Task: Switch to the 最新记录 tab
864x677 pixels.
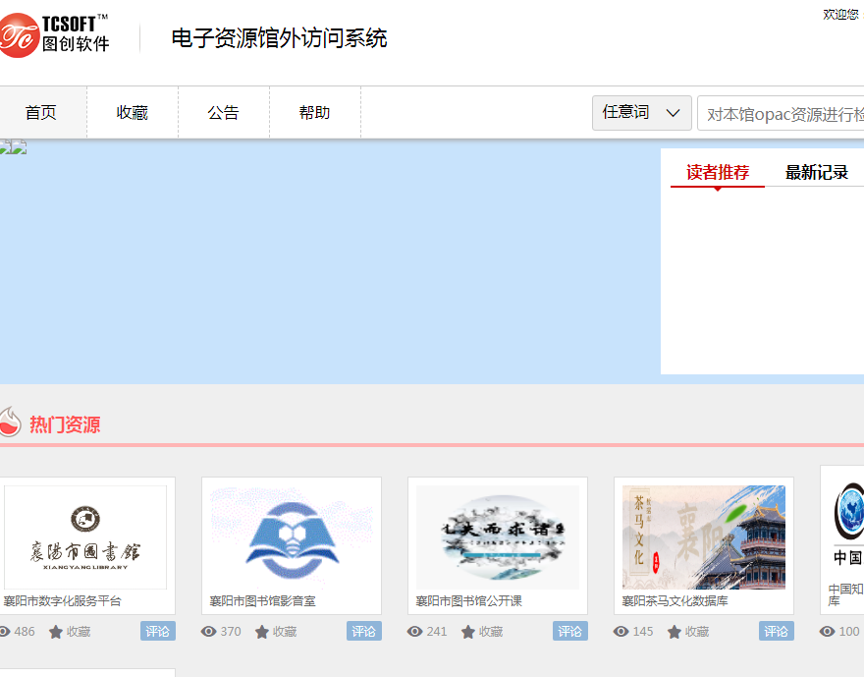Action: pos(816,173)
